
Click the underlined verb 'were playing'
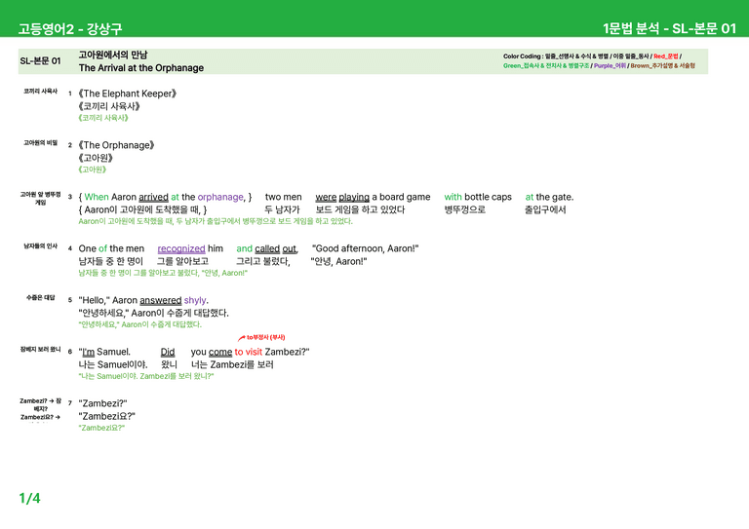342,197
